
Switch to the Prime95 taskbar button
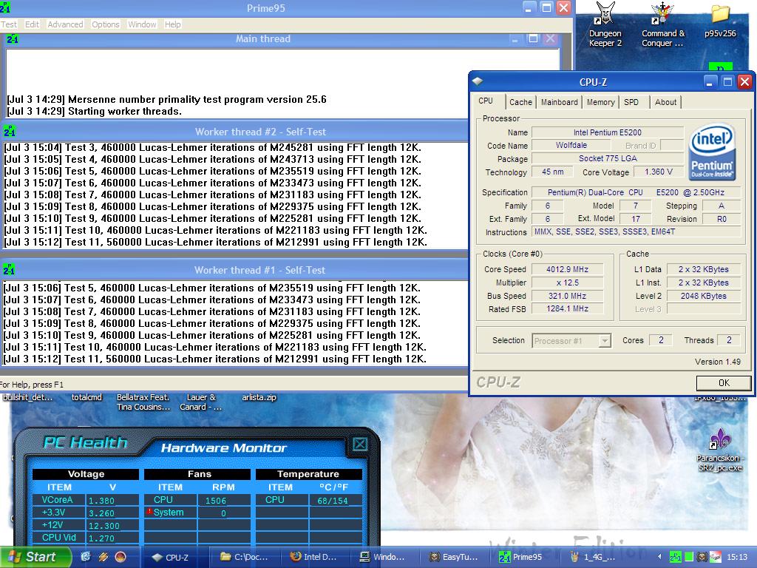pos(523,557)
